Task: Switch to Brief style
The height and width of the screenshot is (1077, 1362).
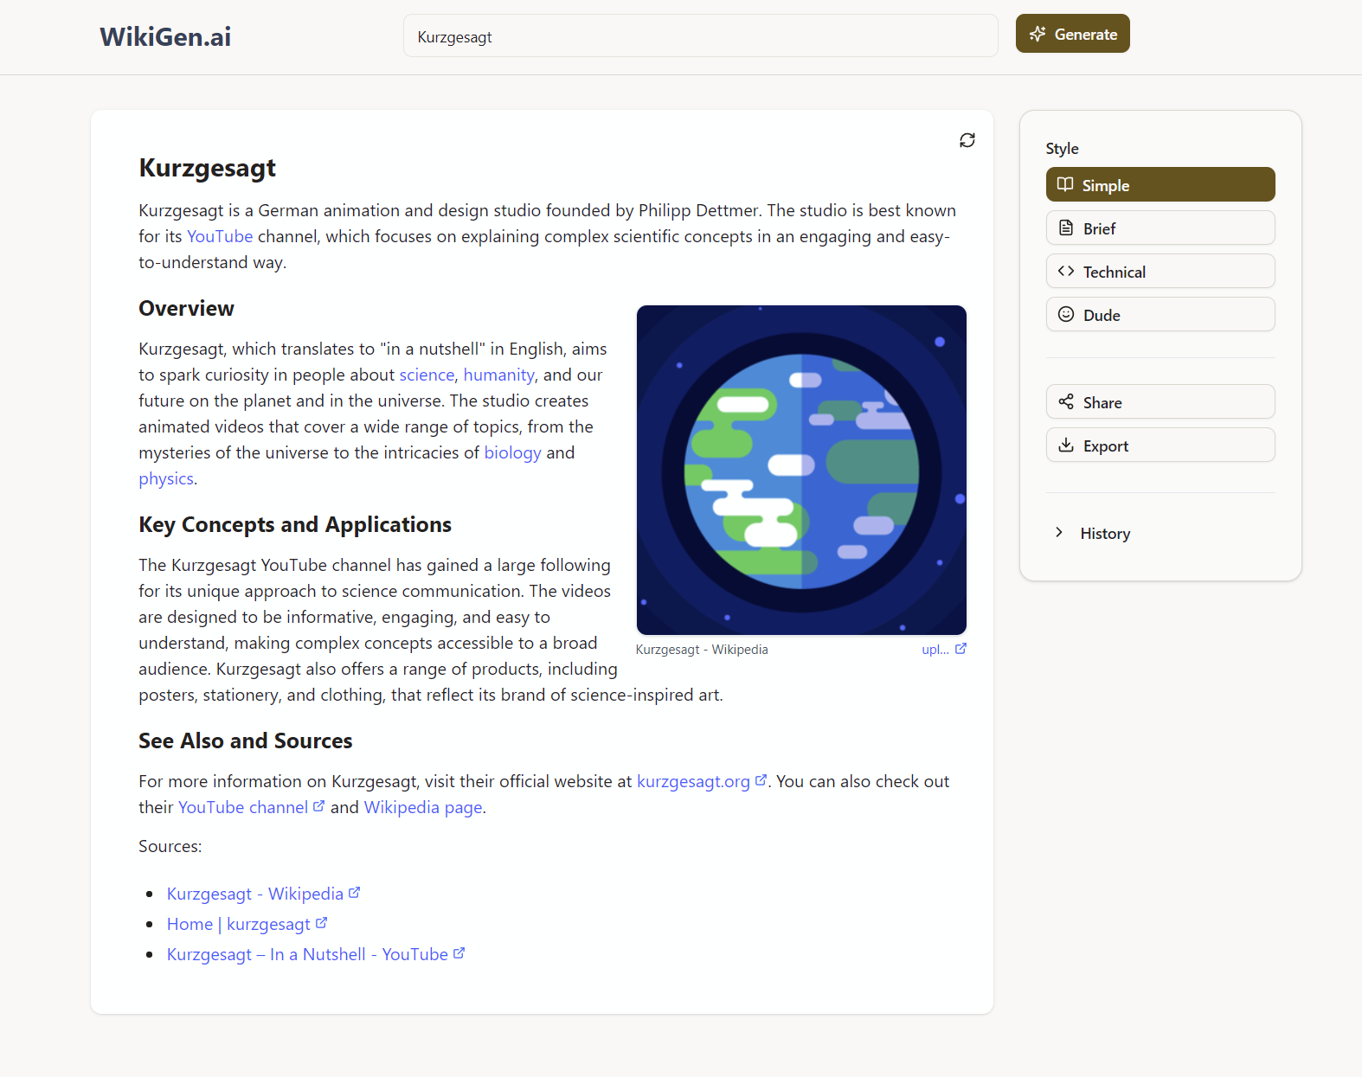Action: pos(1160,228)
